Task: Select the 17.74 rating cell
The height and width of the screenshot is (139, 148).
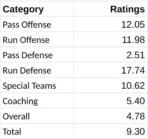Action: (111, 70)
